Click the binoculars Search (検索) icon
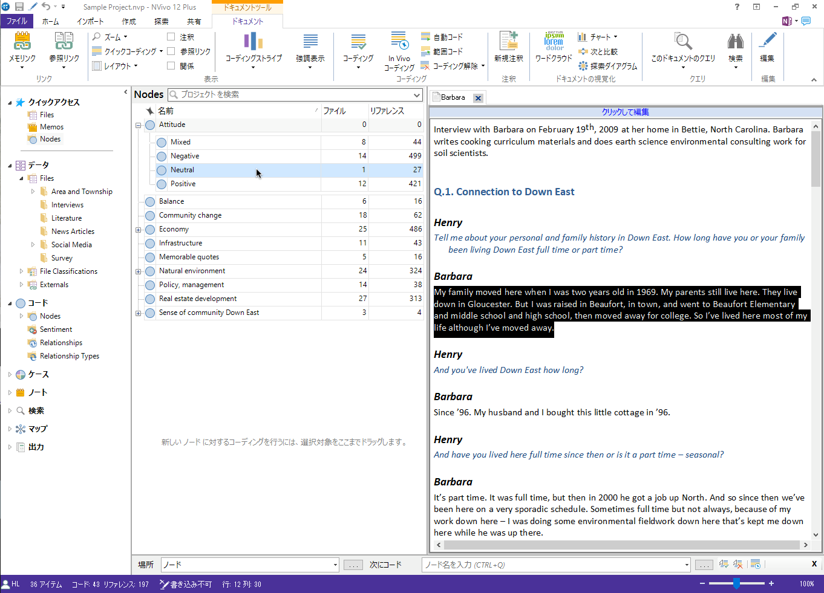 click(735, 42)
